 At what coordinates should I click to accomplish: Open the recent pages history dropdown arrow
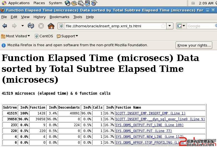coord(23,26)
